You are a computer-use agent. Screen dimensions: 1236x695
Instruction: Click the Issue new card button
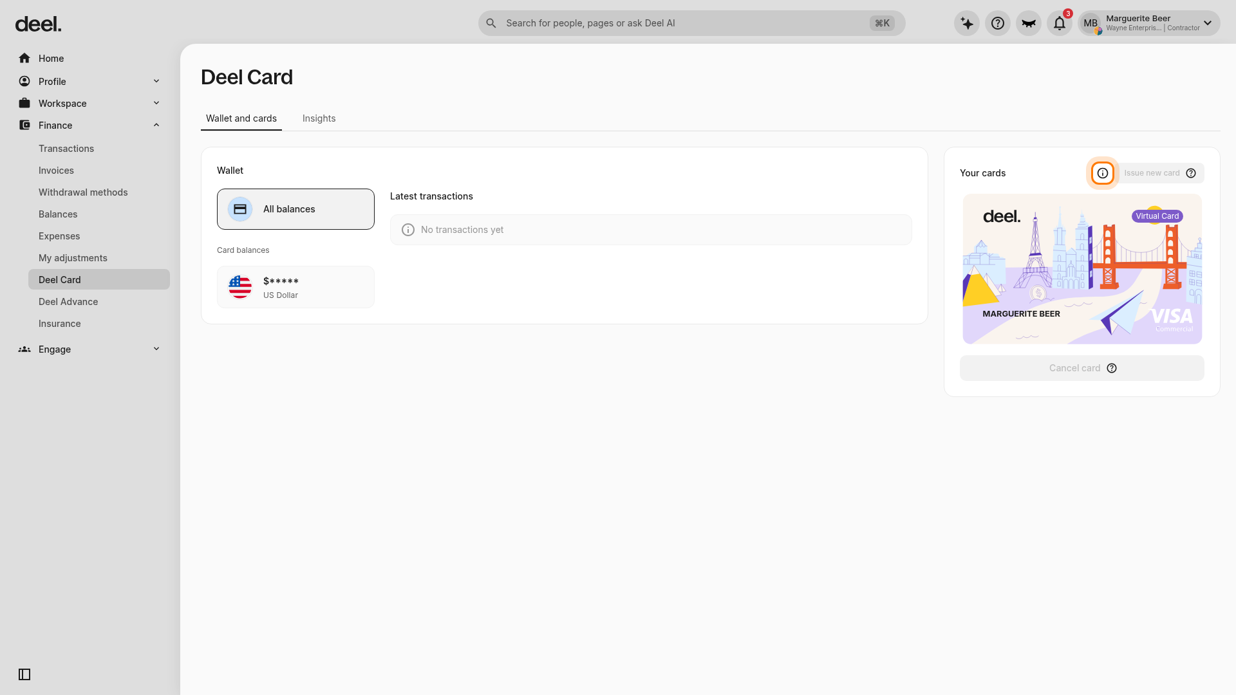tap(1160, 173)
